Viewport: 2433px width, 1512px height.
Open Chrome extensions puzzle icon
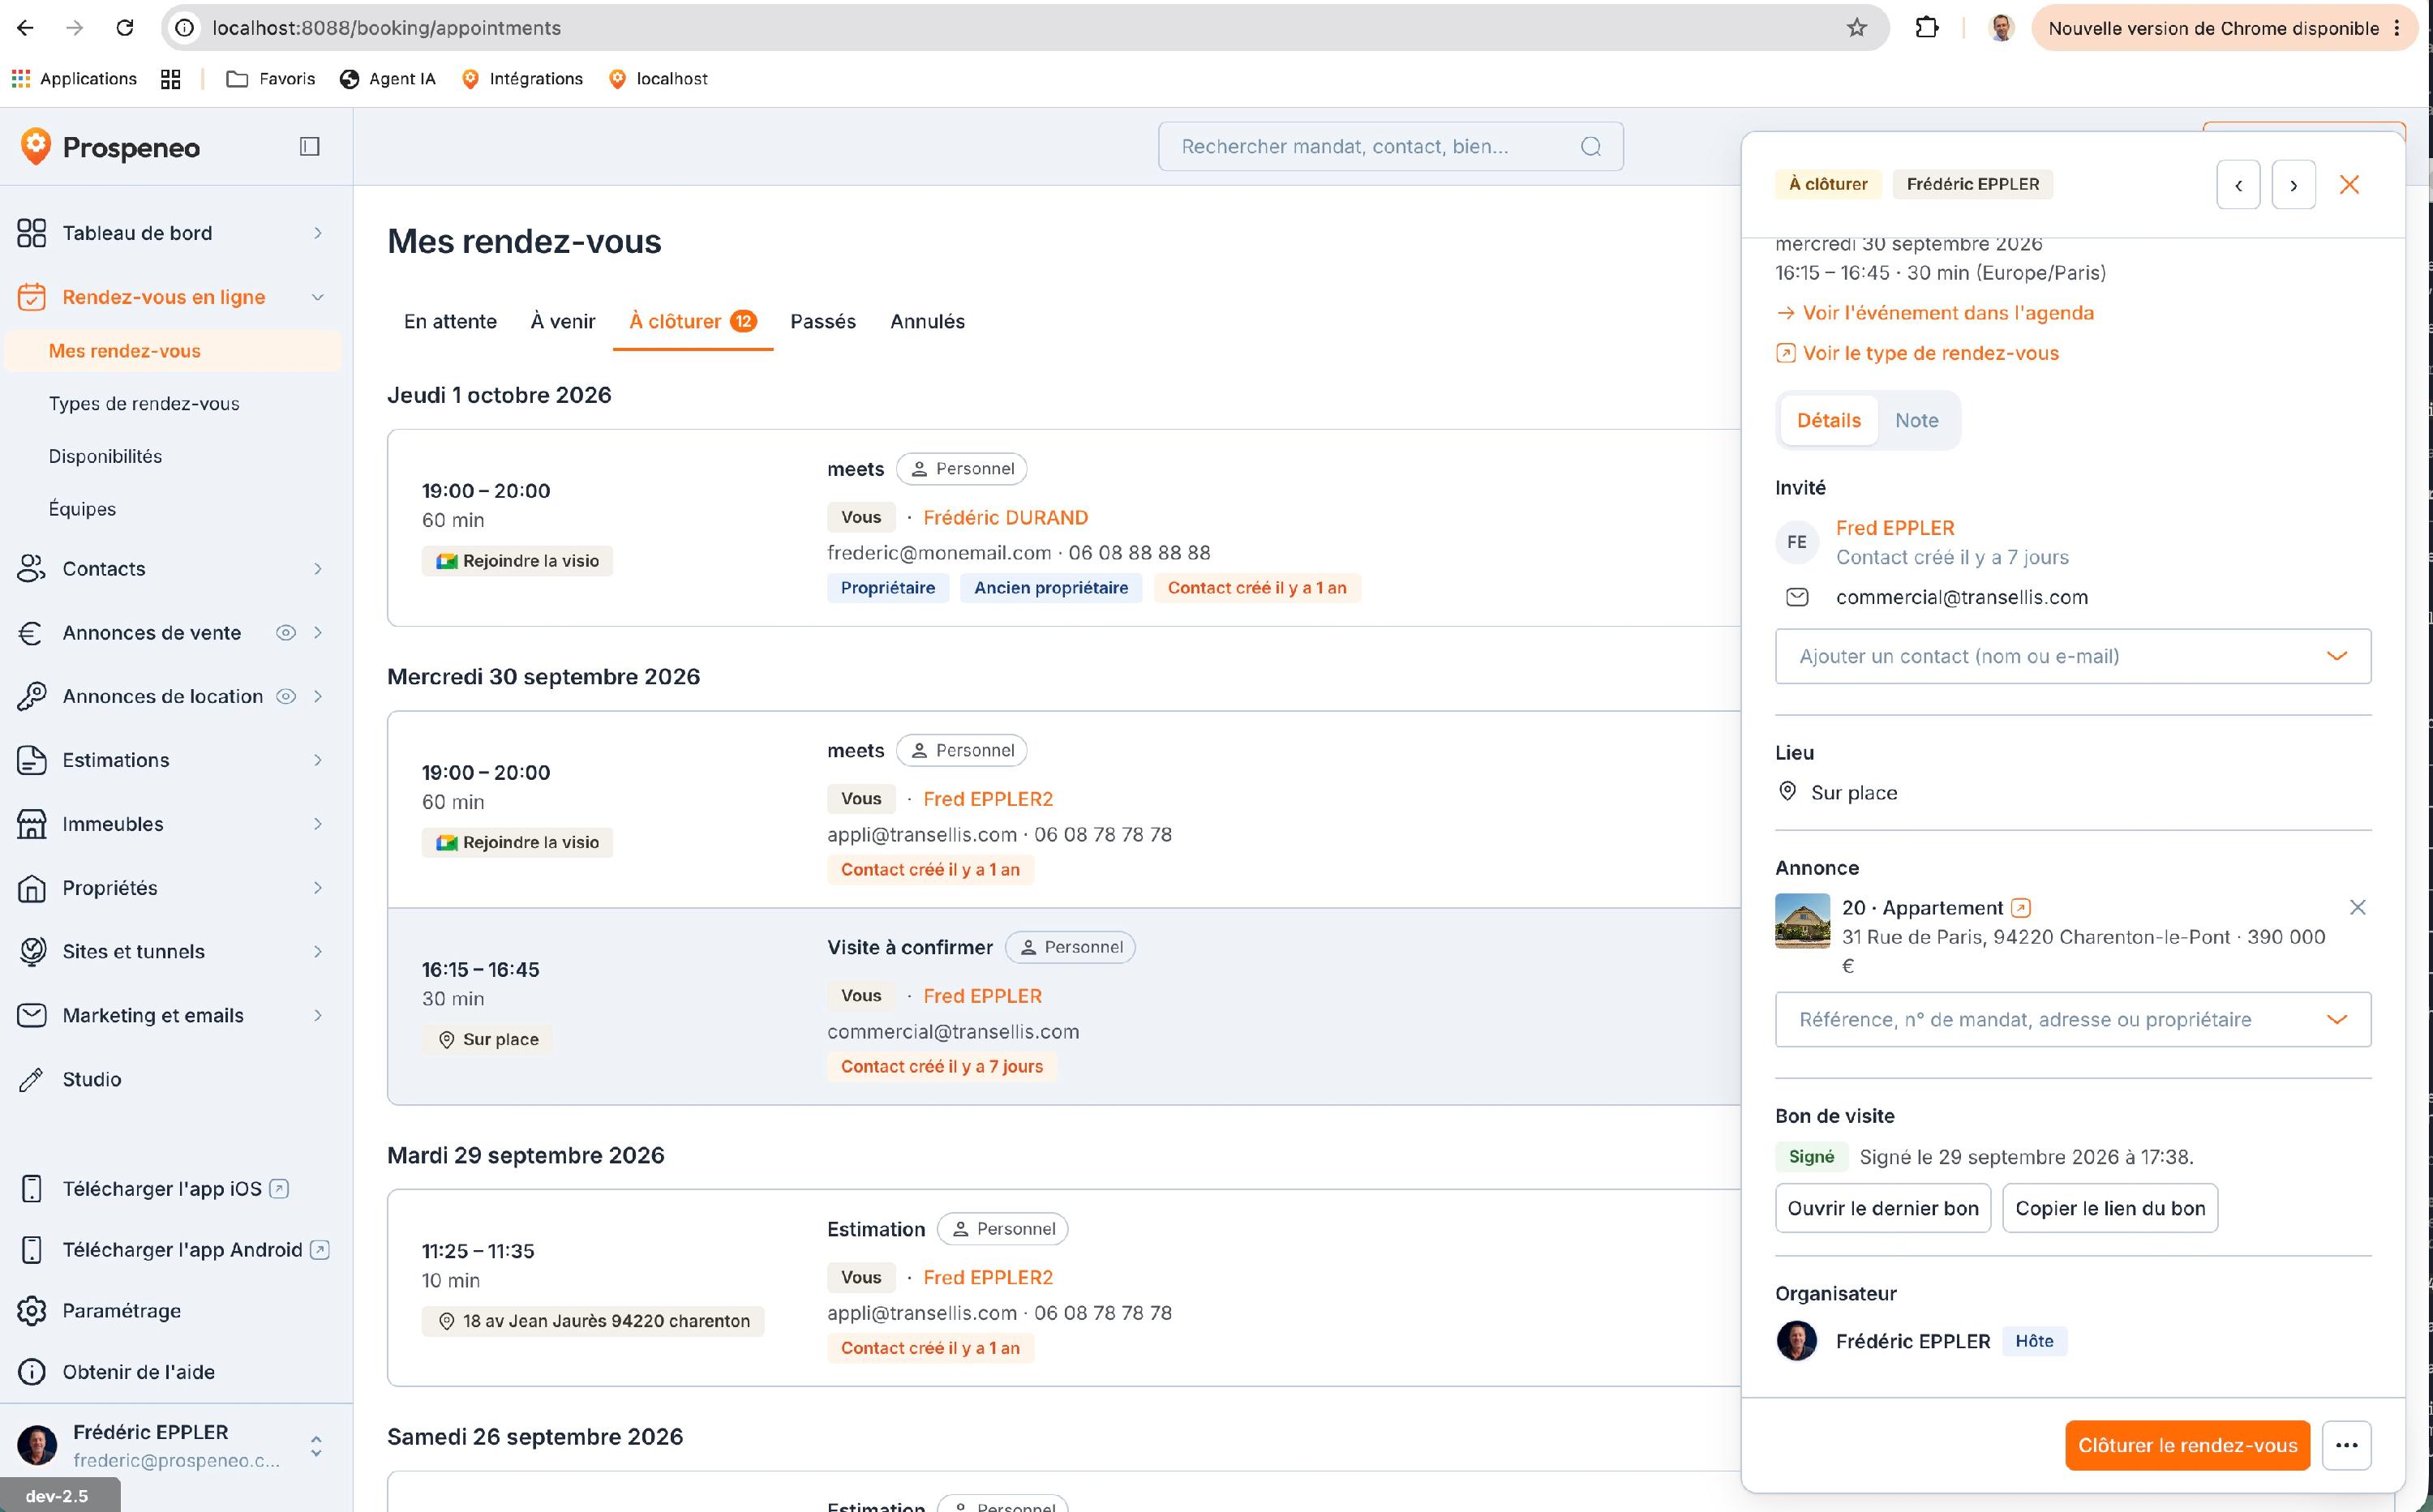(1927, 28)
